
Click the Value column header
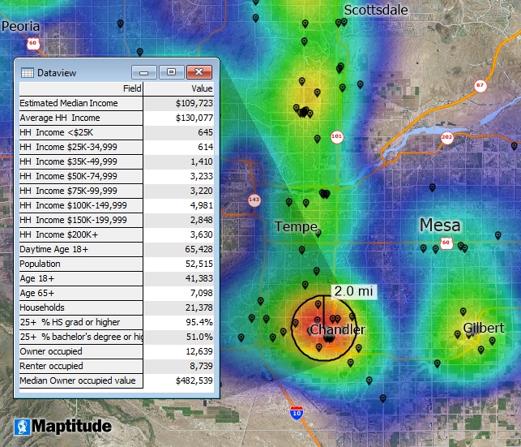tap(179, 88)
